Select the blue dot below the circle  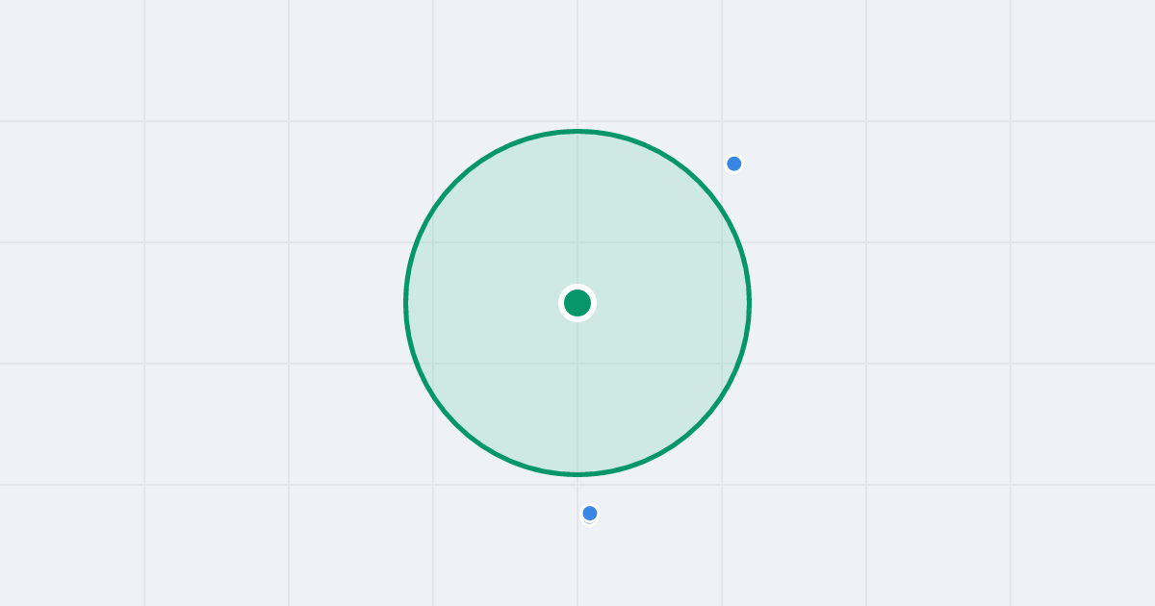point(590,514)
